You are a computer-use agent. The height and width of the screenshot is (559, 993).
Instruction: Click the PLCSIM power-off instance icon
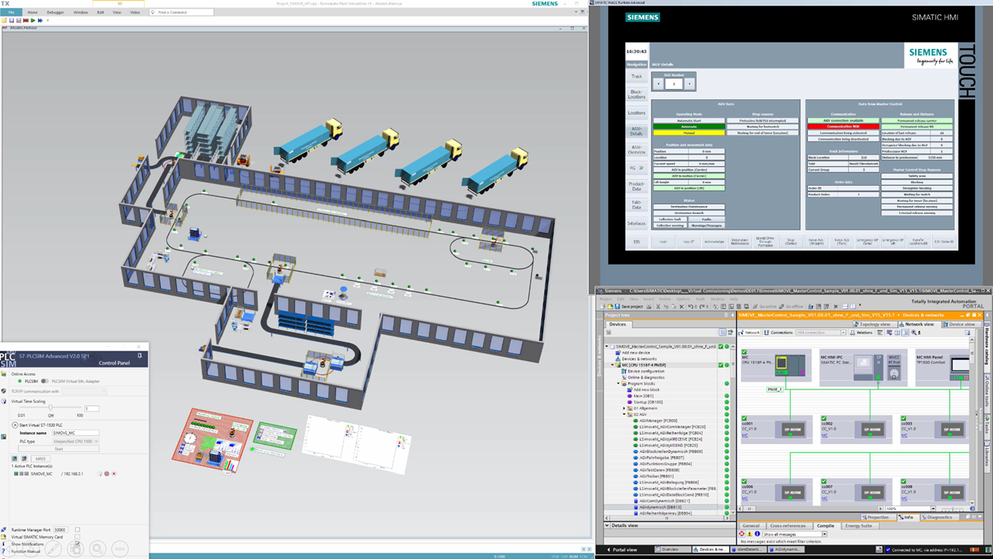107,474
